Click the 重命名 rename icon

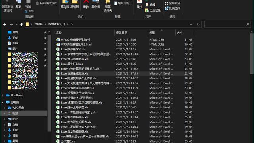click(x=96, y=2)
